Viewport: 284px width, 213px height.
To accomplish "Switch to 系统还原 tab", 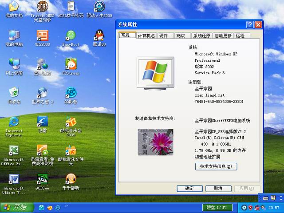I will [202, 35].
